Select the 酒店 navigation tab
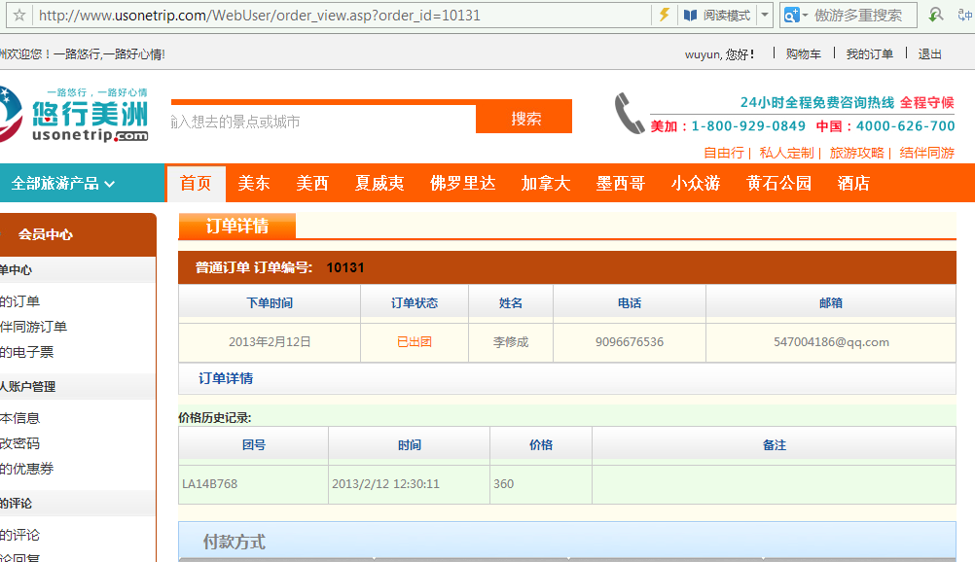 (853, 184)
